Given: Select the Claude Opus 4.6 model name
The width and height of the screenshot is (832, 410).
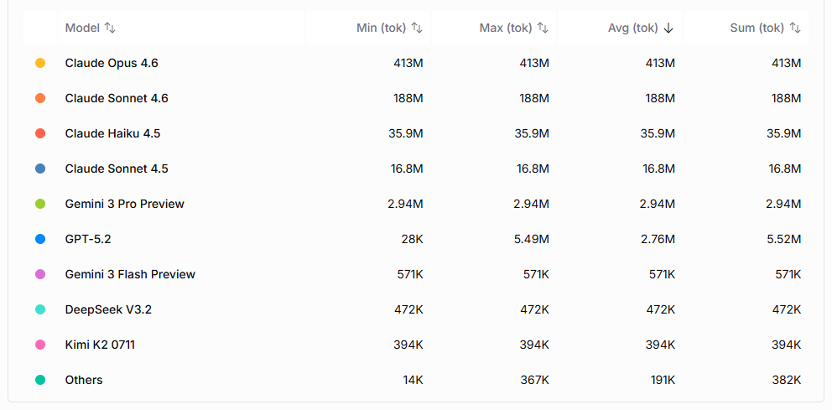Looking at the screenshot, I should click(x=112, y=63).
